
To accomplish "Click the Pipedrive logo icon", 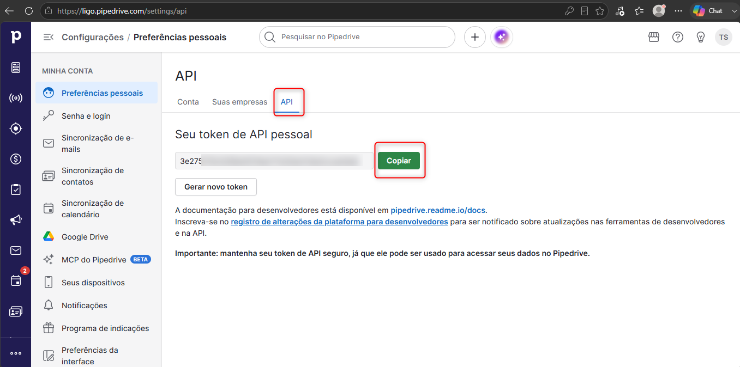I will pyautogui.click(x=16, y=37).
